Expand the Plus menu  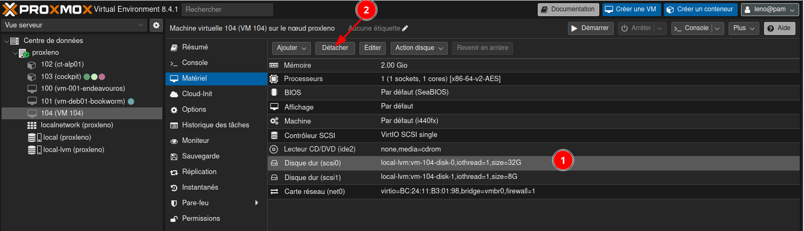point(744,28)
